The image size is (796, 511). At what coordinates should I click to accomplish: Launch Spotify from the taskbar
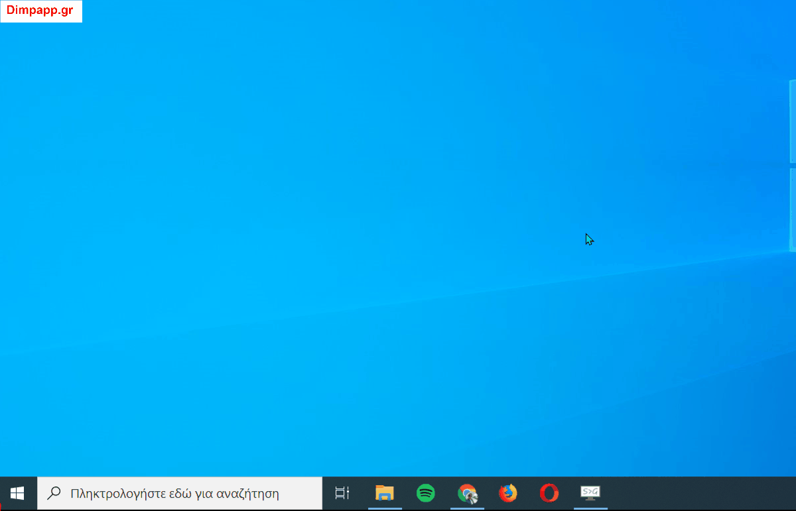(426, 493)
